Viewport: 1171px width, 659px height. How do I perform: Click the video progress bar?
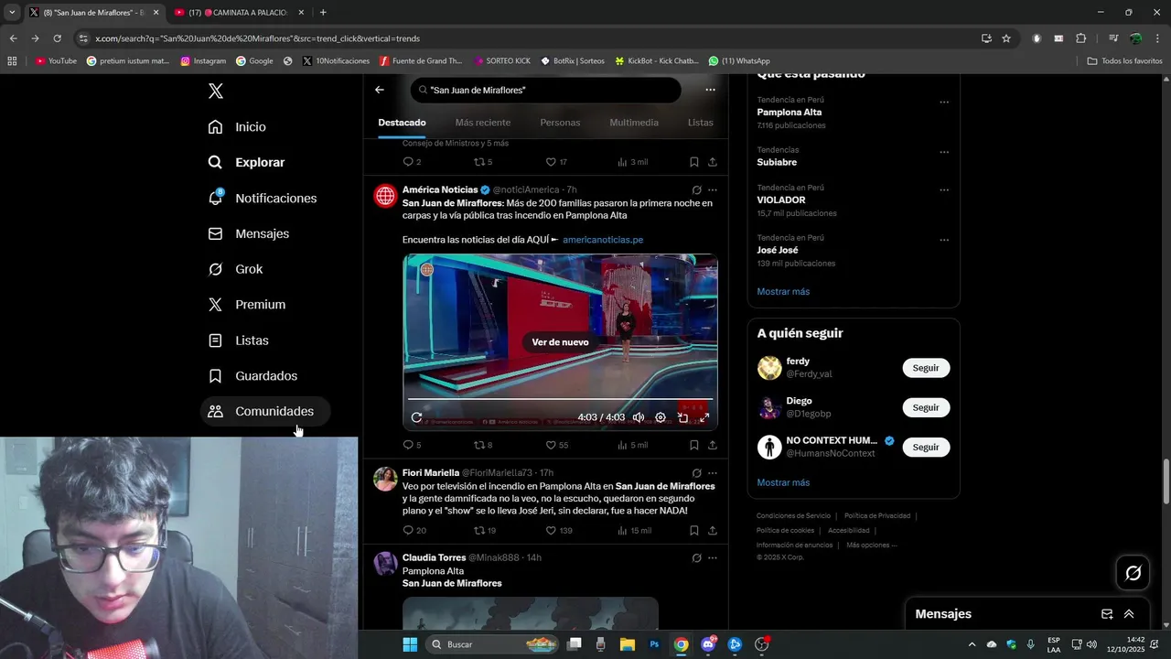560,400
